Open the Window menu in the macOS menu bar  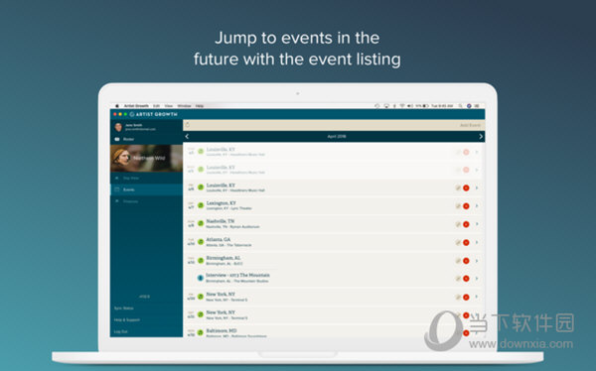click(x=185, y=106)
